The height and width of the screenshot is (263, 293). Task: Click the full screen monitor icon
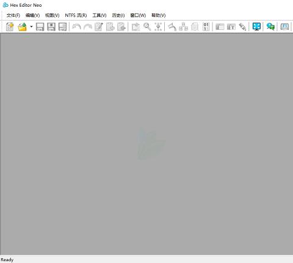click(256, 27)
